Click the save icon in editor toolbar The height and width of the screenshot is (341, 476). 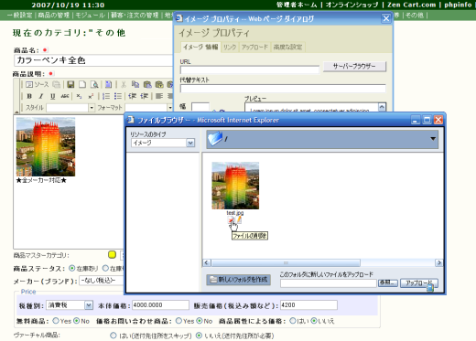click(x=70, y=84)
